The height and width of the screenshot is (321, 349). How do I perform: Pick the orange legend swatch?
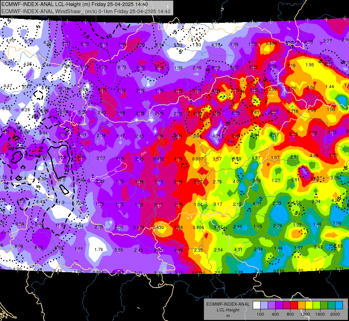[x=302, y=305]
